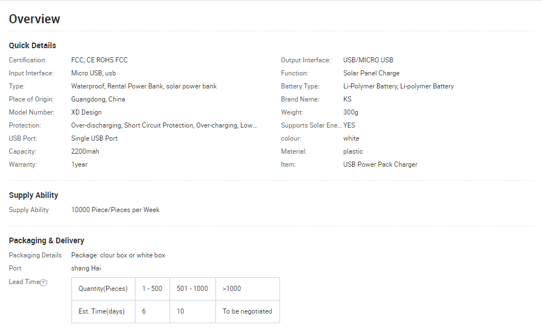The width and height of the screenshot is (542, 334).
Task: Click the capacity value 2200mah
Action: point(85,151)
